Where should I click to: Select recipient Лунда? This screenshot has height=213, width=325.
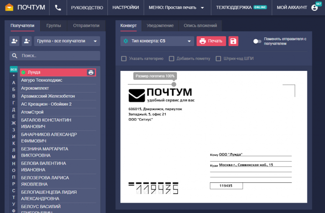58,72
